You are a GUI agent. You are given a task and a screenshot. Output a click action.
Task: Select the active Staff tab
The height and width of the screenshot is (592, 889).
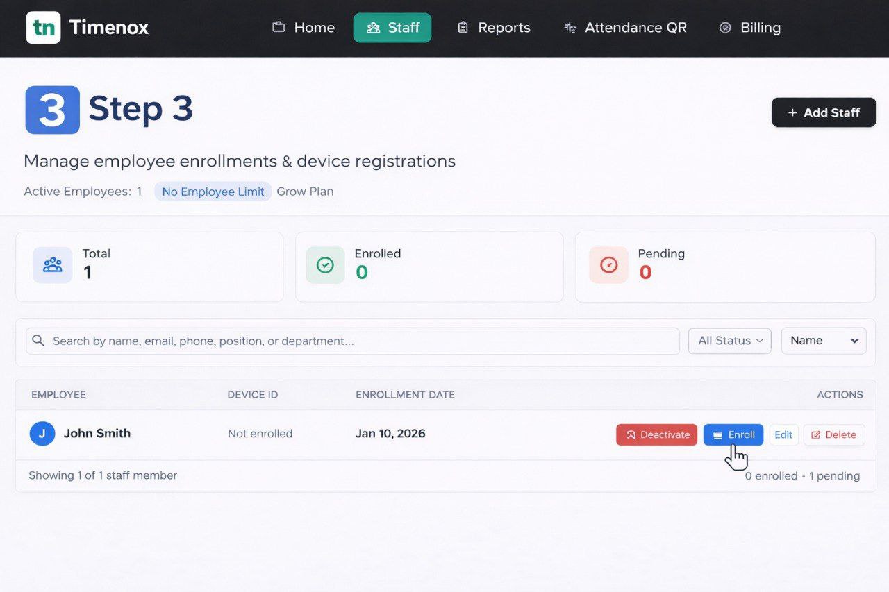coord(392,28)
